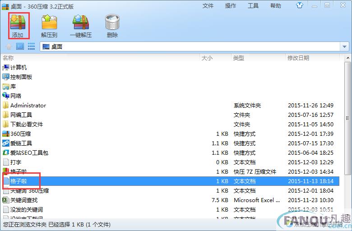Screen dimensions: 352x231
Task: Open the 帮助 (Help) menu
Action: point(275,6)
